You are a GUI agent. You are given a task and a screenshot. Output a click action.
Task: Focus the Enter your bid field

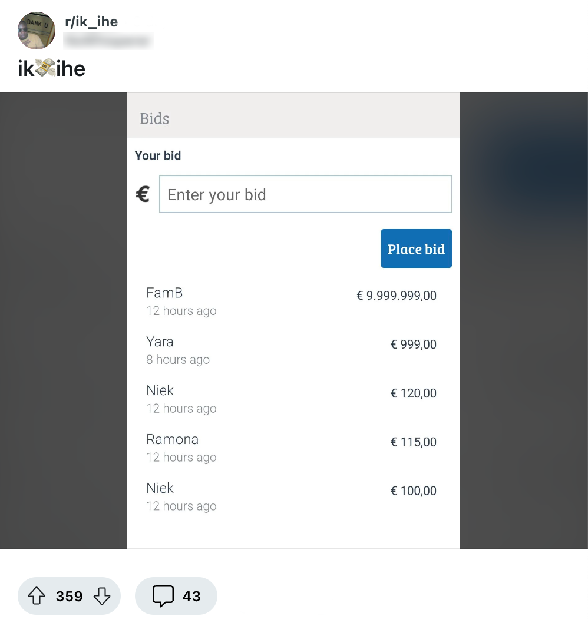pyautogui.click(x=305, y=194)
